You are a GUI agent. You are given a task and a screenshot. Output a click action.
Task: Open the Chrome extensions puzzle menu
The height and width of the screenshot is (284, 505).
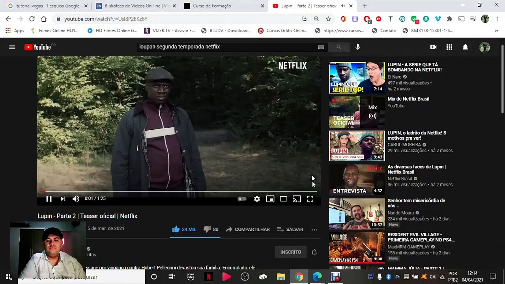tap(449, 19)
